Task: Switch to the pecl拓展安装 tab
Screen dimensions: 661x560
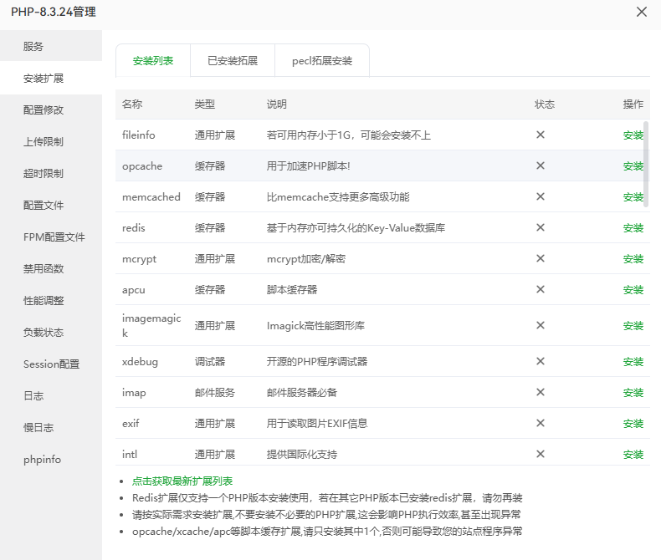Action: point(322,61)
